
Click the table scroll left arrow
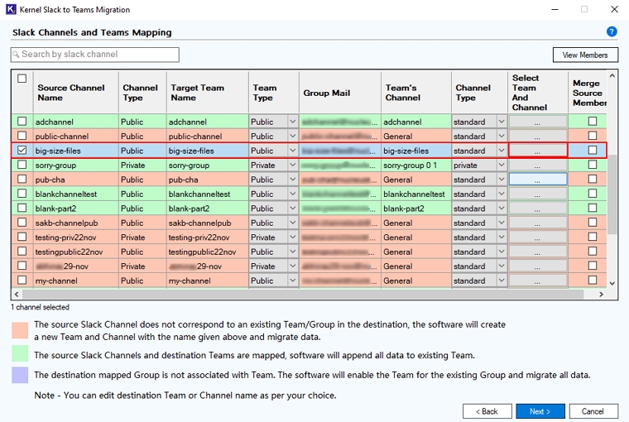(17, 294)
